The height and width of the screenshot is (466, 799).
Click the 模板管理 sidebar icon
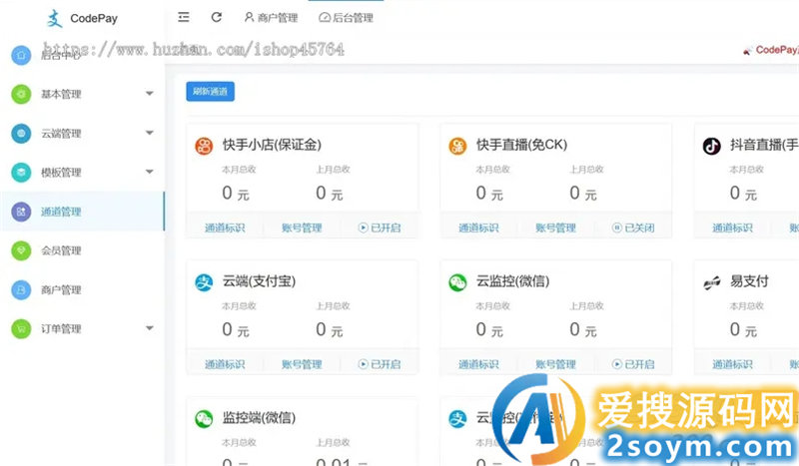point(21,173)
